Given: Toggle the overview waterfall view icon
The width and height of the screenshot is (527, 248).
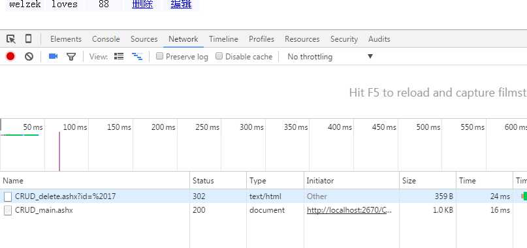Looking at the screenshot, I should click(x=137, y=57).
